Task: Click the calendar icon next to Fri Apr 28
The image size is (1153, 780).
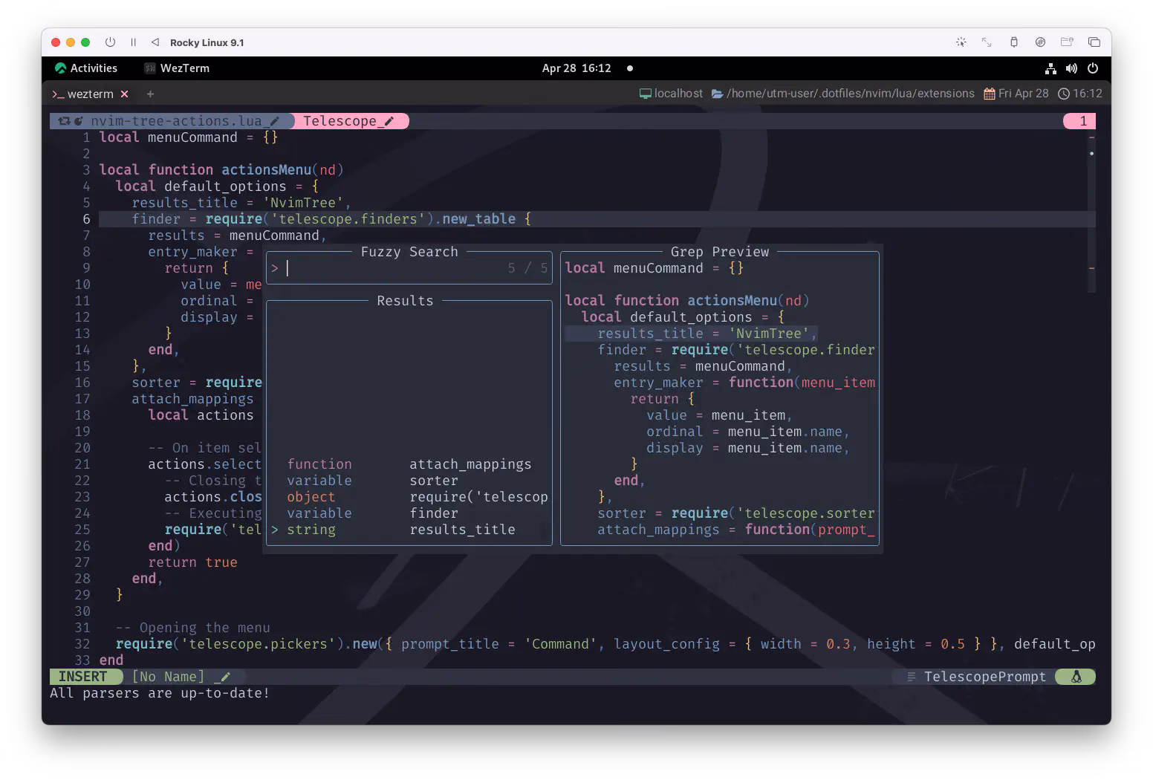Action: point(990,94)
